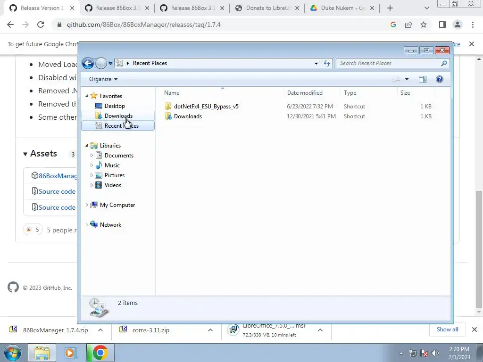Switch to Duke Nukem Google Drive tab

[x=342, y=8]
